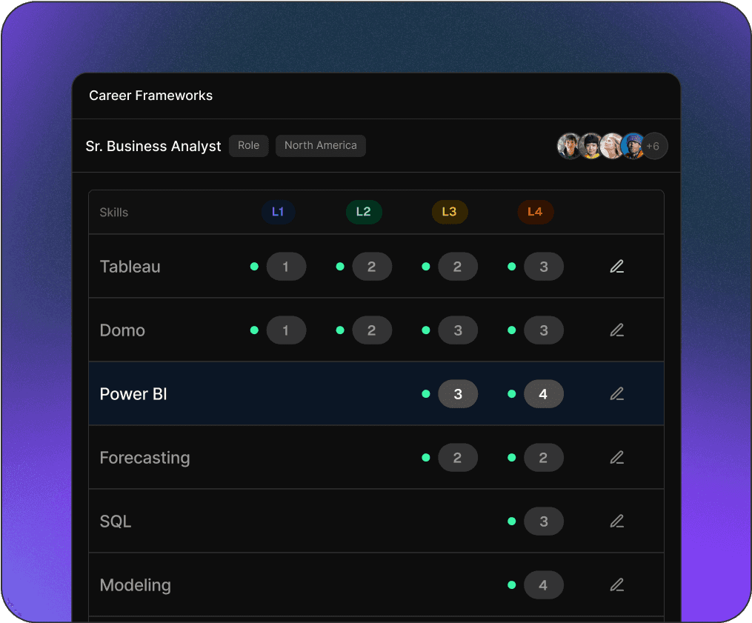Click the edit pencil for Tableau row
The height and width of the screenshot is (623, 752).
click(x=616, y=267)
